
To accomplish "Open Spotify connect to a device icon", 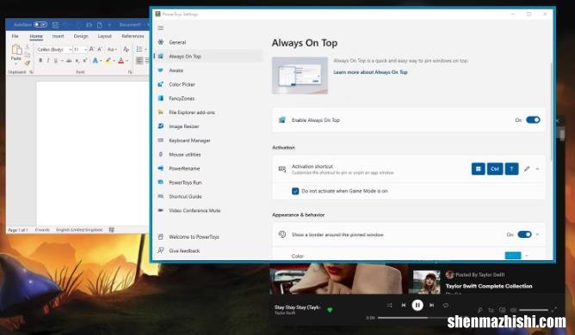I will (x=503, y=310).
